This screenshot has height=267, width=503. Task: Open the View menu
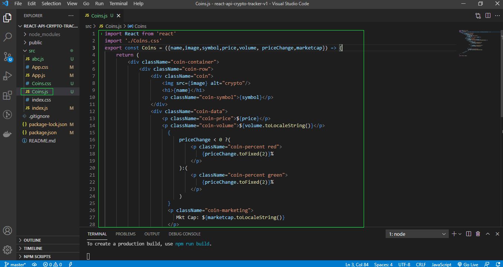coord(72,4)
